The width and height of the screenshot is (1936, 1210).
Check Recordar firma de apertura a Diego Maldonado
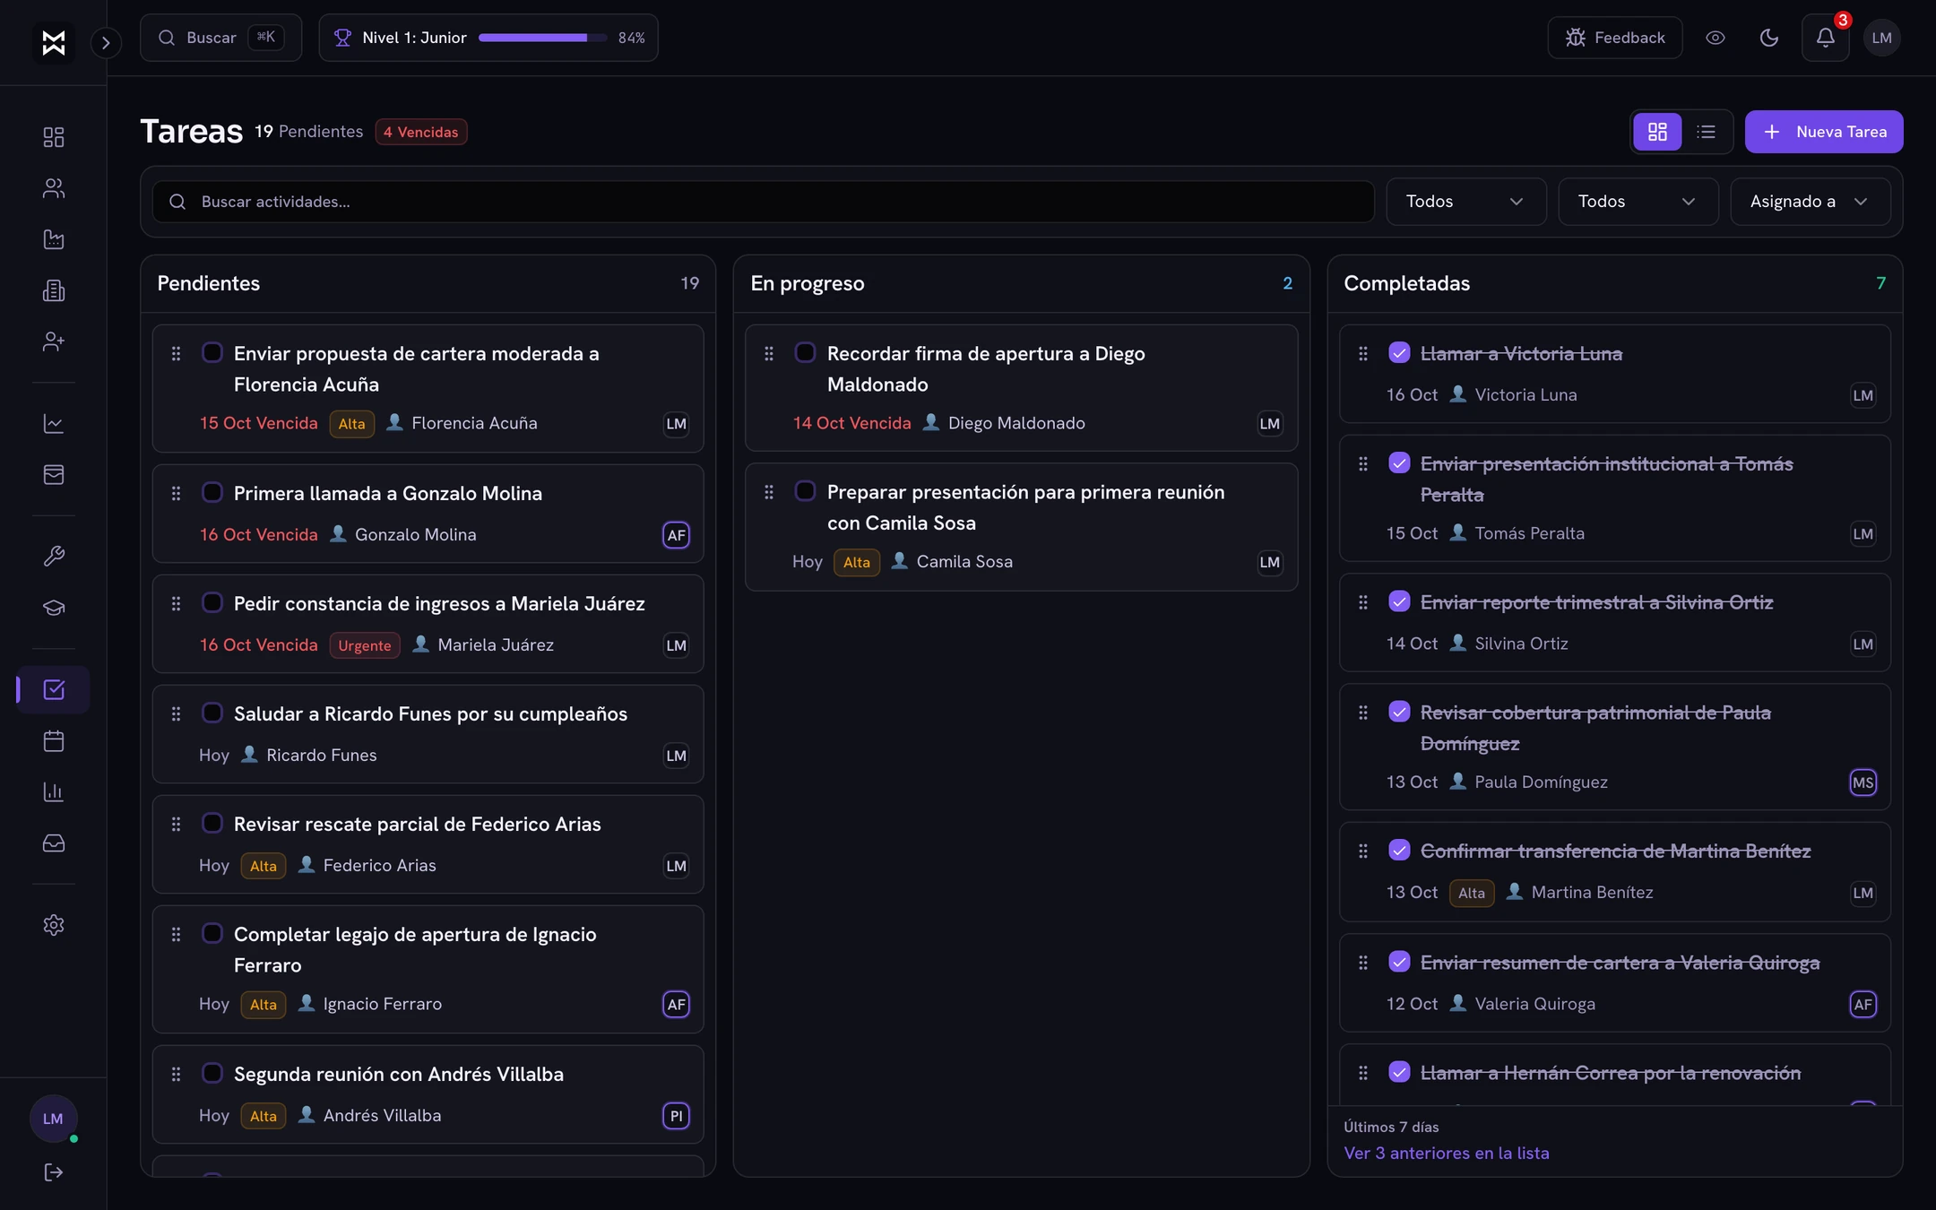[806, 352]
